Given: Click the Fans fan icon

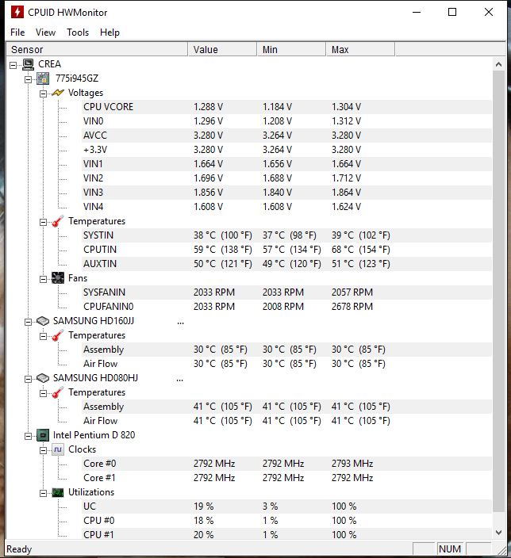Looking at the screenshot, I should pyautogui.click(x=58, y=278).
